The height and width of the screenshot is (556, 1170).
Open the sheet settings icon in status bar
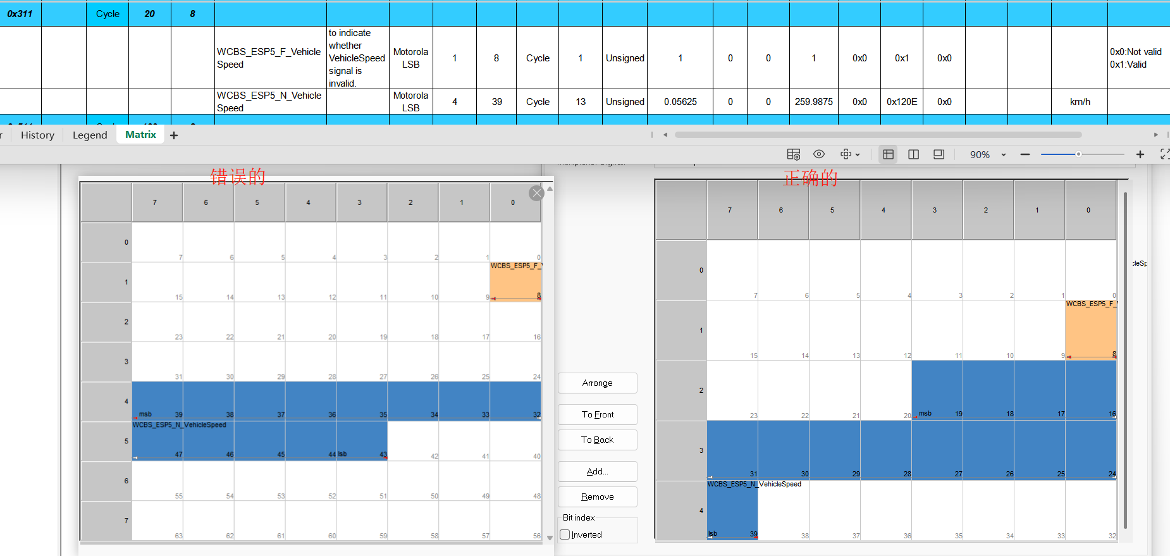(793, 154)
